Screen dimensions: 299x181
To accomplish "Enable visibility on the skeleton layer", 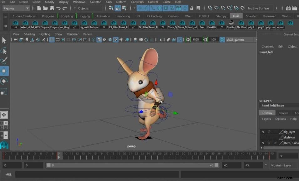I will (x=263, y=137).
